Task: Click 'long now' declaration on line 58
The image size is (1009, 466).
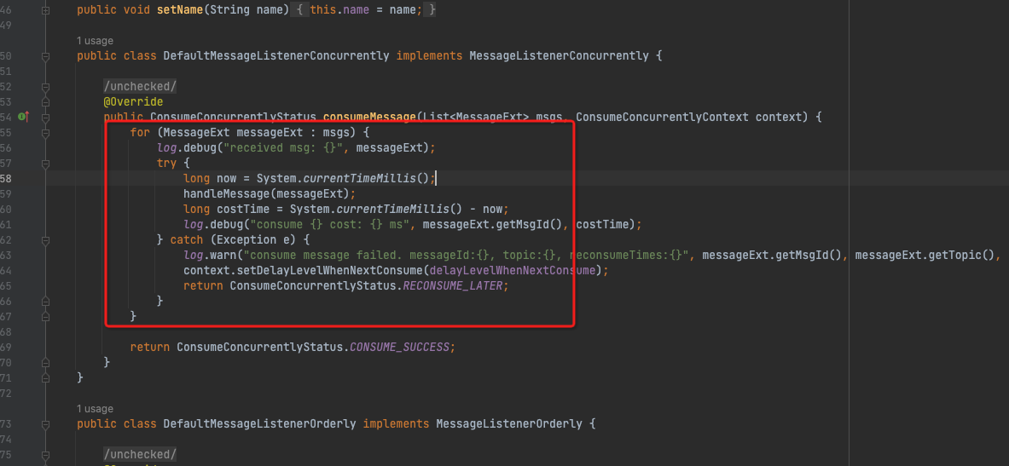Action: click(210, 179)
